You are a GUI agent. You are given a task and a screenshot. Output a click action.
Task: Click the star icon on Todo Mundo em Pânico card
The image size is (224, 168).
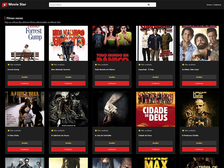[96, 65]
